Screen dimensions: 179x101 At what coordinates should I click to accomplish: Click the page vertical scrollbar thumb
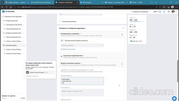click(178, 71)
